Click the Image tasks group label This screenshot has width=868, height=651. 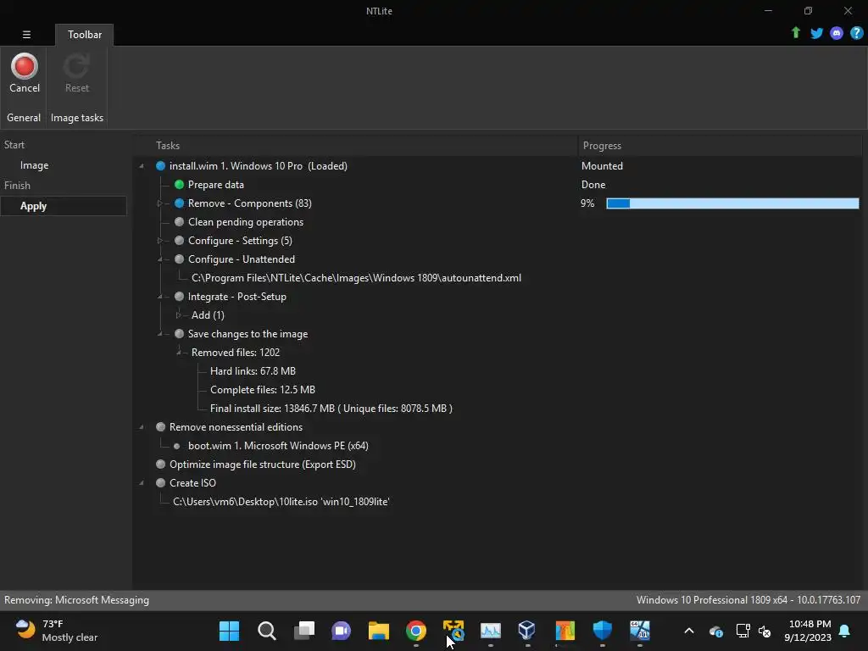tap(77, 117)
